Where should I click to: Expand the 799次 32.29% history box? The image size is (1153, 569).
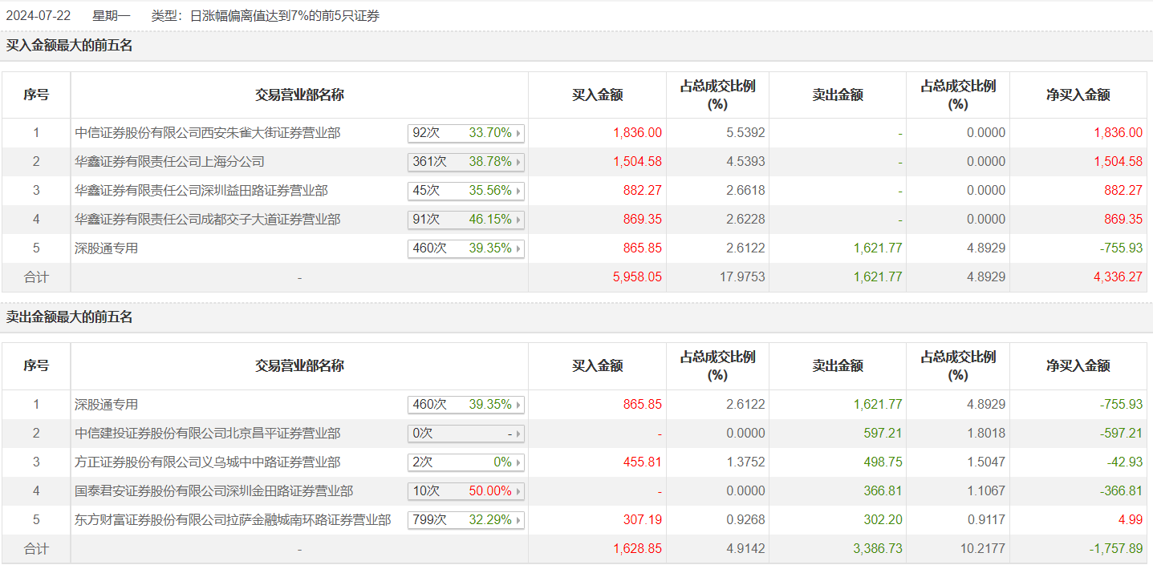pyautogui.click(x=466, y=520)
